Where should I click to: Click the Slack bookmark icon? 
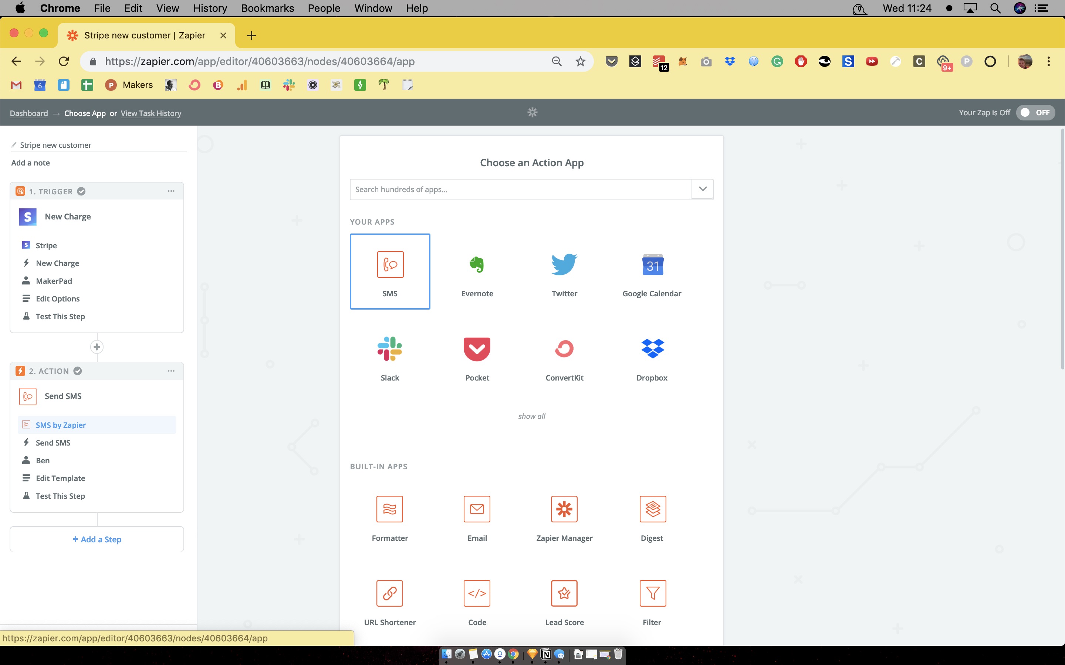pyautogui.click(x=289, y=85)
